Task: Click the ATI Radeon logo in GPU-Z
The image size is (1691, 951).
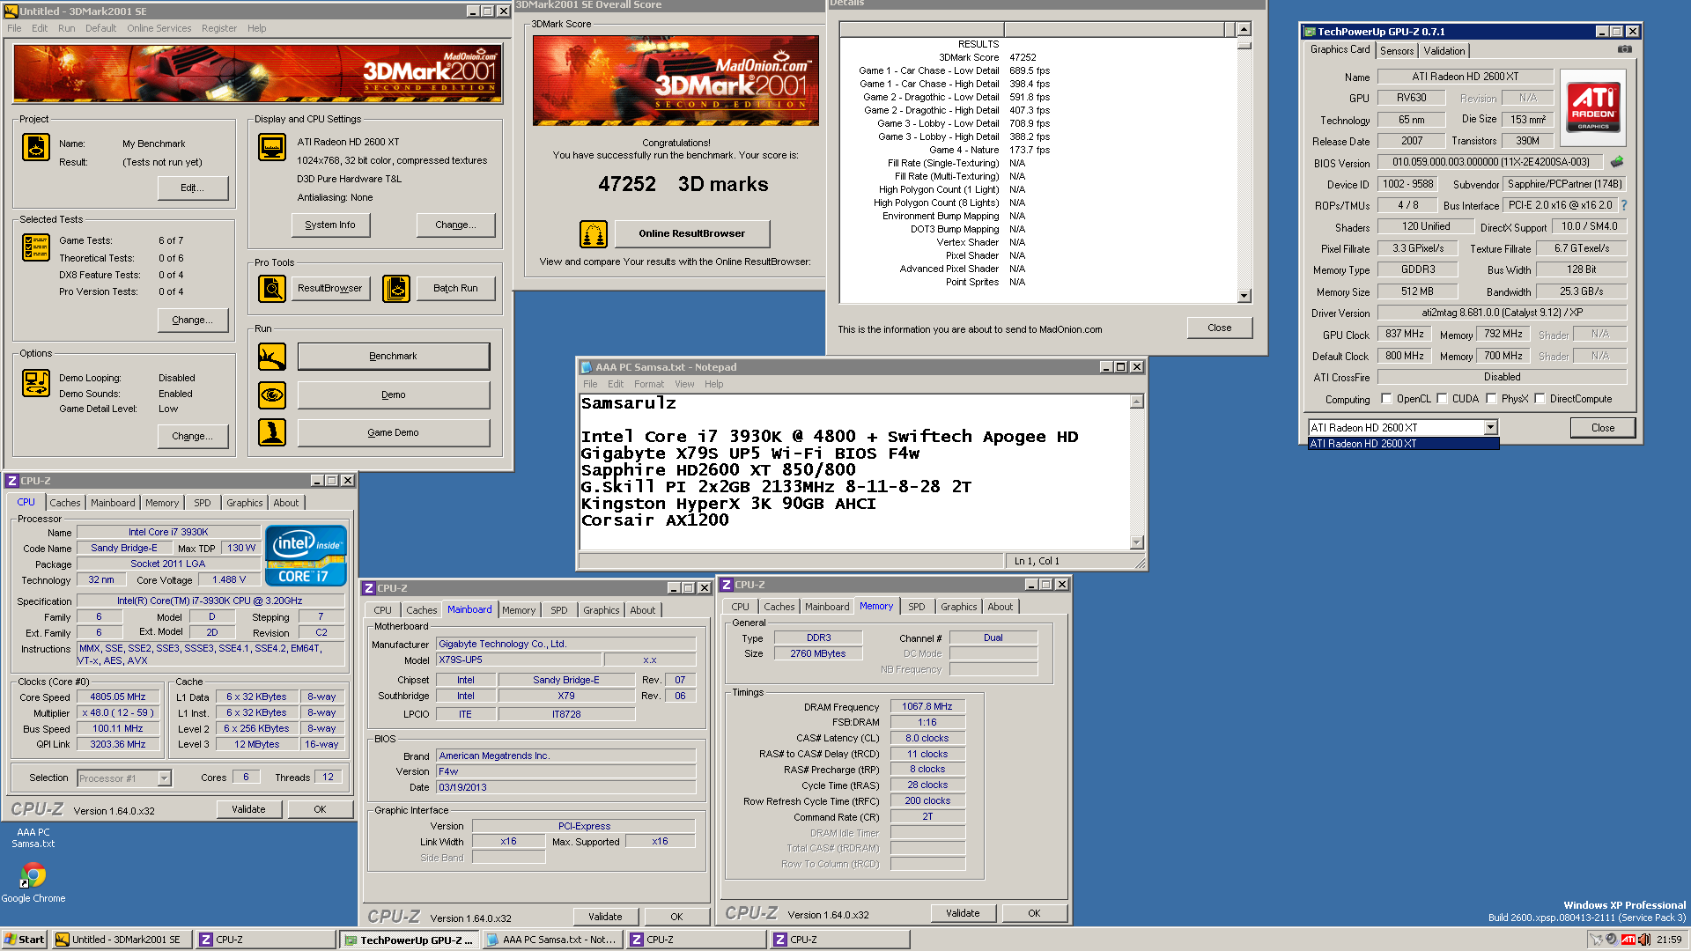Action: (1593, 107)
